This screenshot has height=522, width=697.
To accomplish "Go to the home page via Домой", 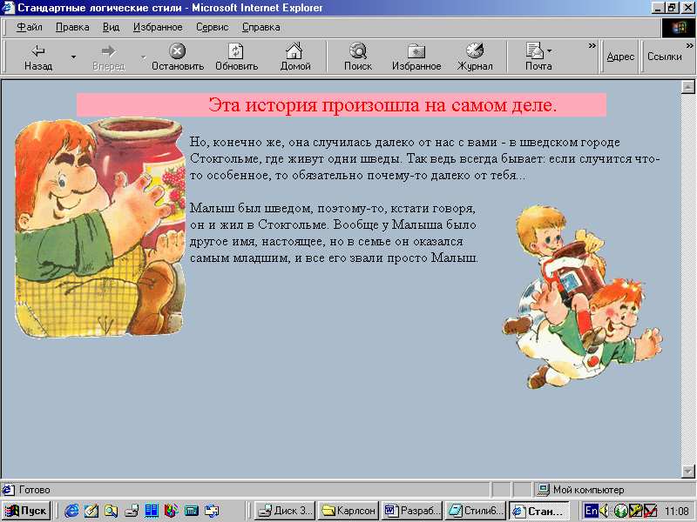I will 294,57.
